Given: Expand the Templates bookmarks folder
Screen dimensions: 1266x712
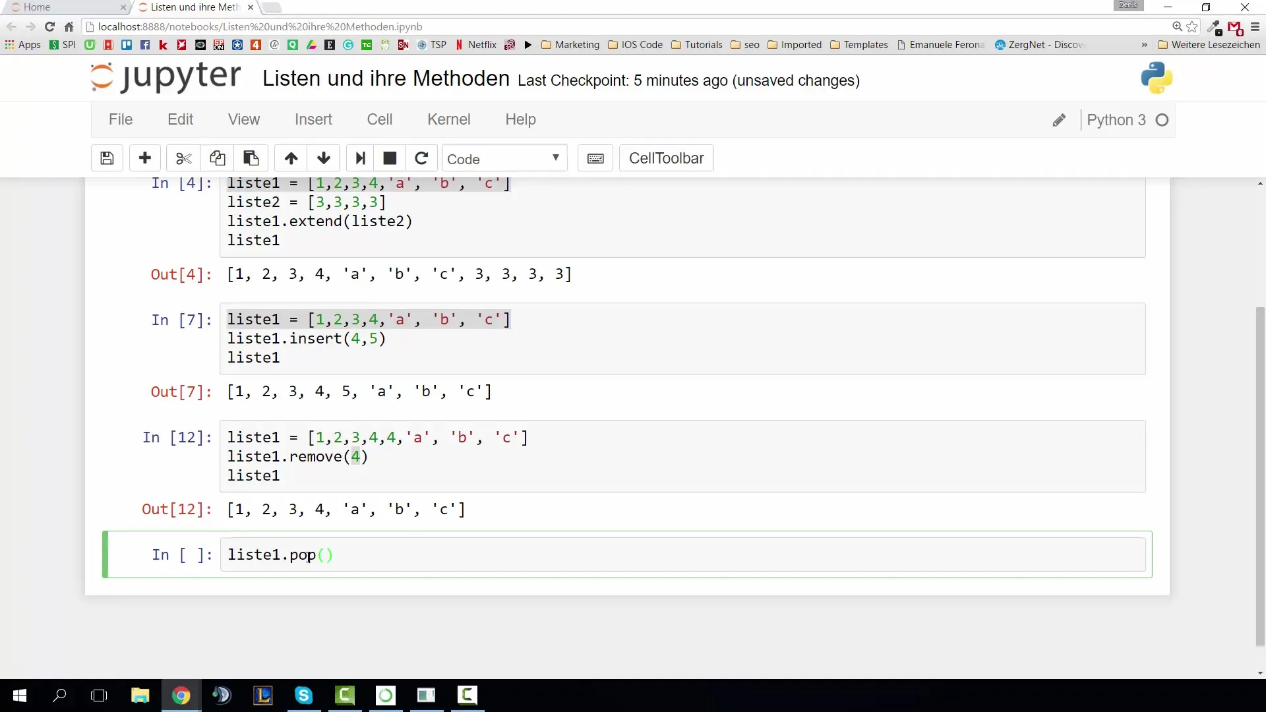Looking at the screenshot, I should point(859,45).
